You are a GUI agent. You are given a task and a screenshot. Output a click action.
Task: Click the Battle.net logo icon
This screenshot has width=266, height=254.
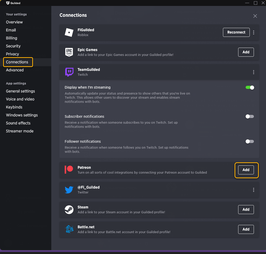[69, 230]
